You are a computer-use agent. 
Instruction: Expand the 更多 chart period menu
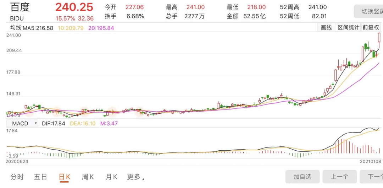click(135, 177)
